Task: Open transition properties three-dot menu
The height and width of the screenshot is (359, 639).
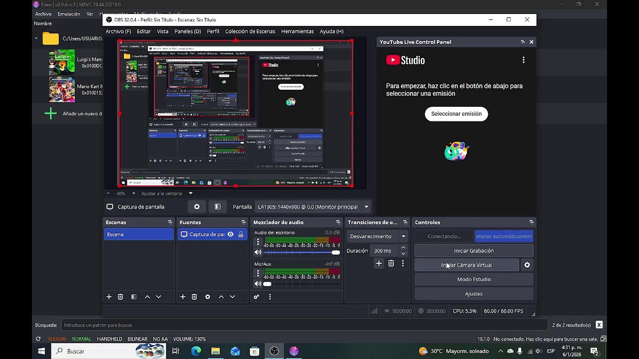Action: (x=403, y=263)
